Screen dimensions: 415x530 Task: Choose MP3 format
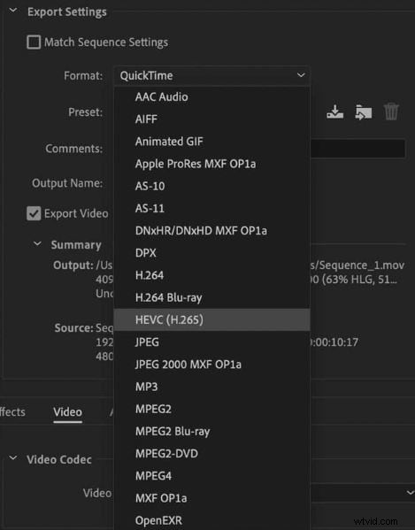pyautogui.click(x=211, y=387)
